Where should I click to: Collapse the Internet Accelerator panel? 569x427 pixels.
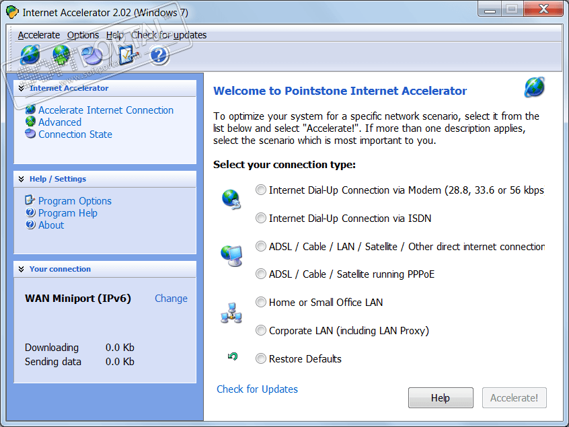point(22,88)
